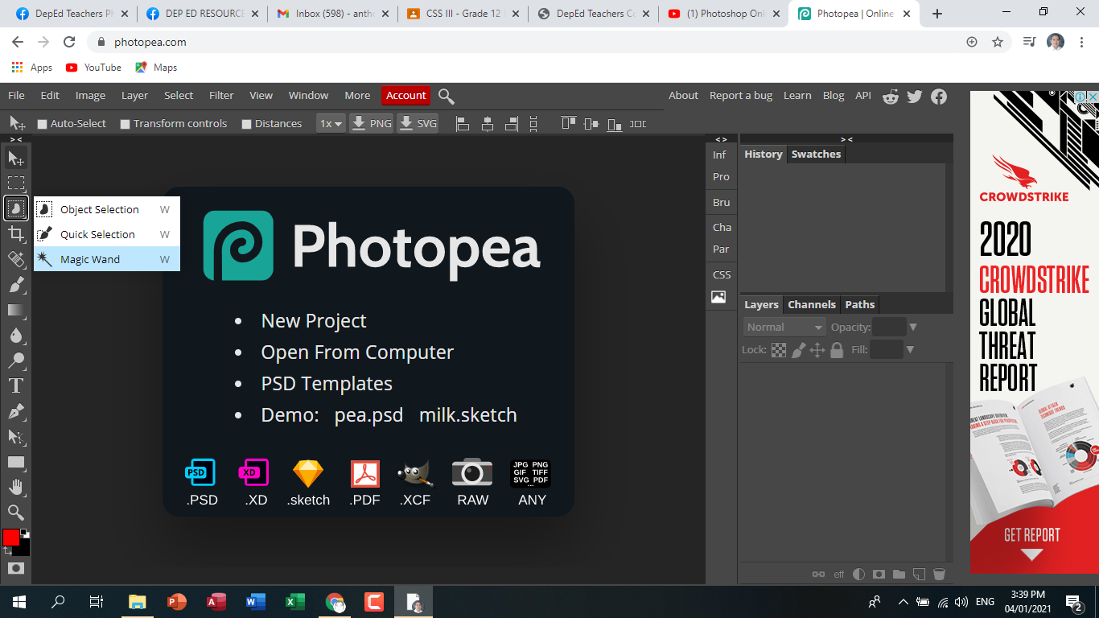Image resolution: width=1099 pixels, height=618 pixels.
Task: Open the 1x export scale dropdown
Action: pyautogui.click(x=331, y=123)
